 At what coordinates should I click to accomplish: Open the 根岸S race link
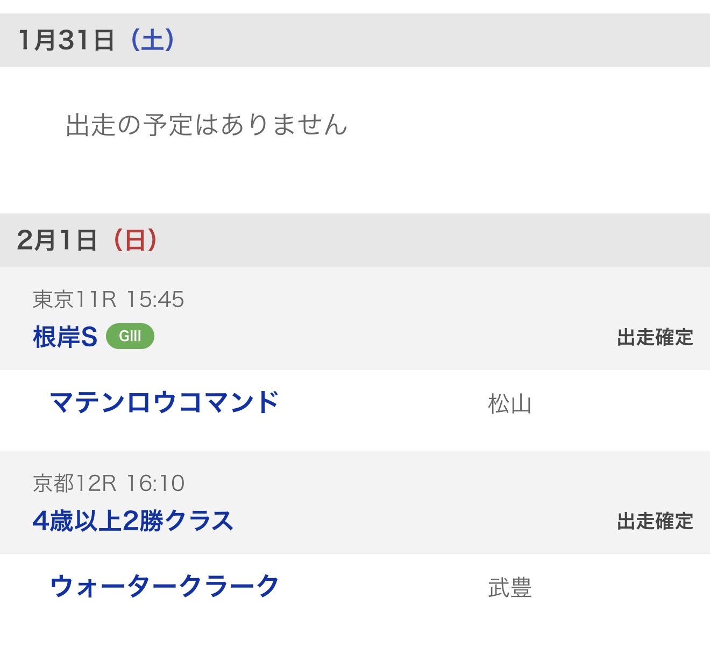pyautogui.click(x=65, y=337)
